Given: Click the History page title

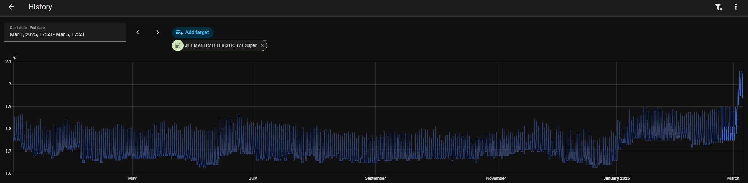Looking at the screenshot, I should click(x=40, y=7).
